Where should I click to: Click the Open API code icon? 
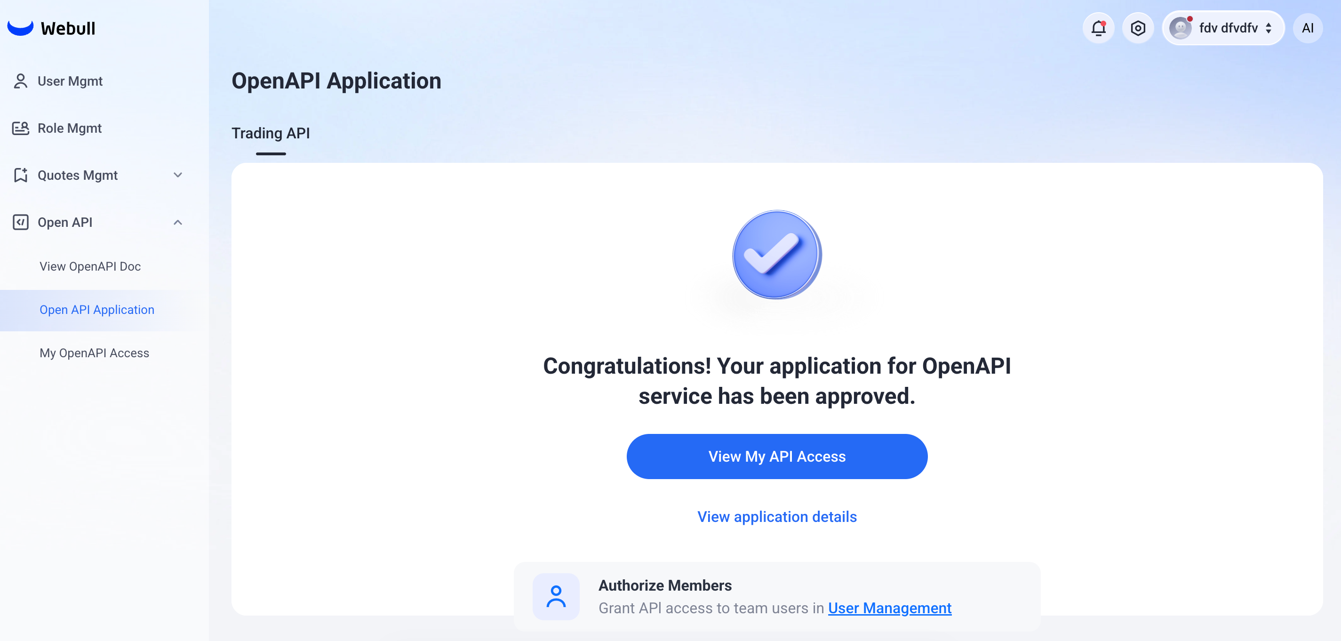pyautogui.click(x=20, y=222)
